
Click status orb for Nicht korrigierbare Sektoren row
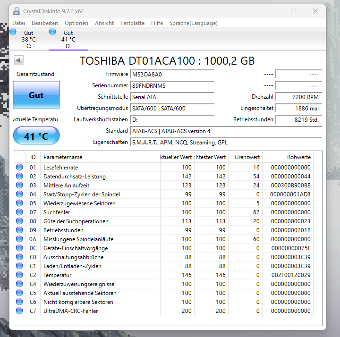click(19, 302)
